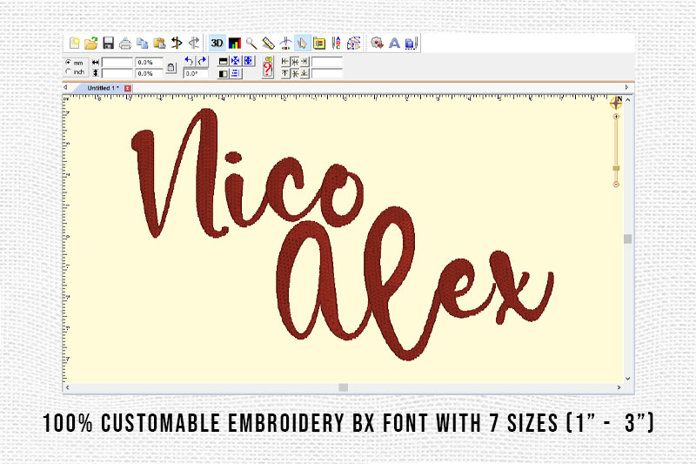Click the vertical scrollbar thumb

(627, 239)
